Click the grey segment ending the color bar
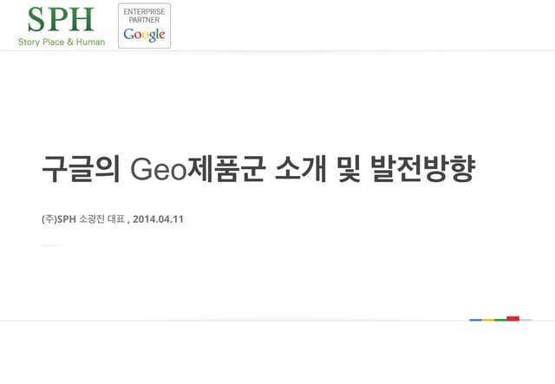The height and width of the screenshot is (384, 555). [x=526, y=320]
